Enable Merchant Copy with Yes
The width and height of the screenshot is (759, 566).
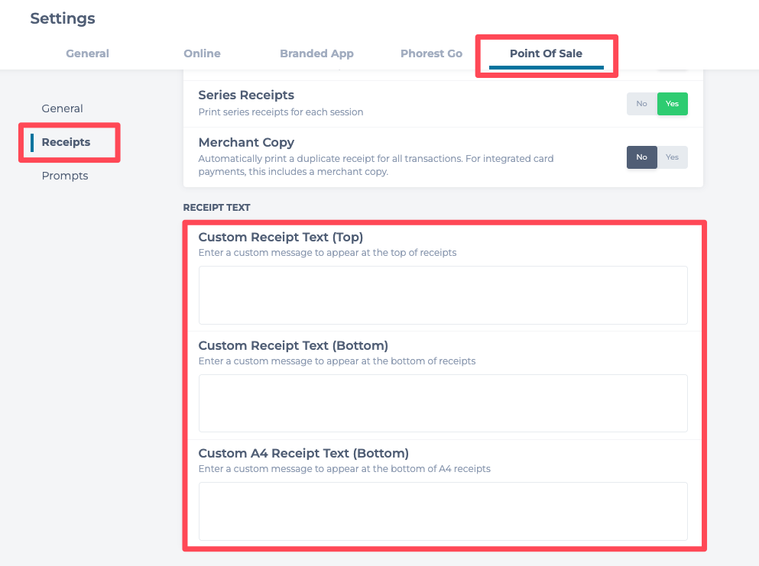point(673,157)
